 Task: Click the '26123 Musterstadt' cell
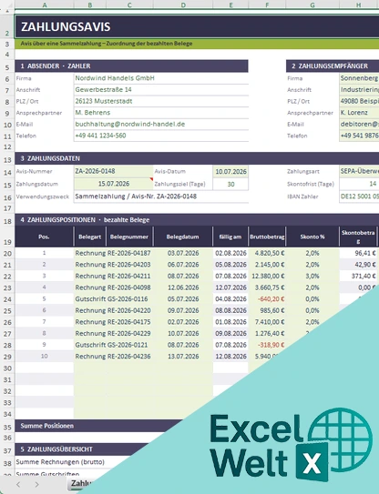161,101
